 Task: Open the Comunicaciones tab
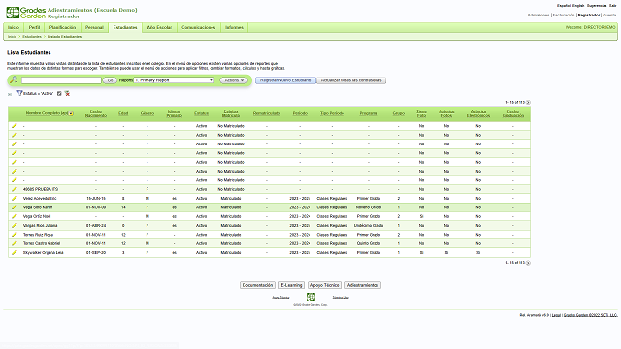tap(198, 27)
